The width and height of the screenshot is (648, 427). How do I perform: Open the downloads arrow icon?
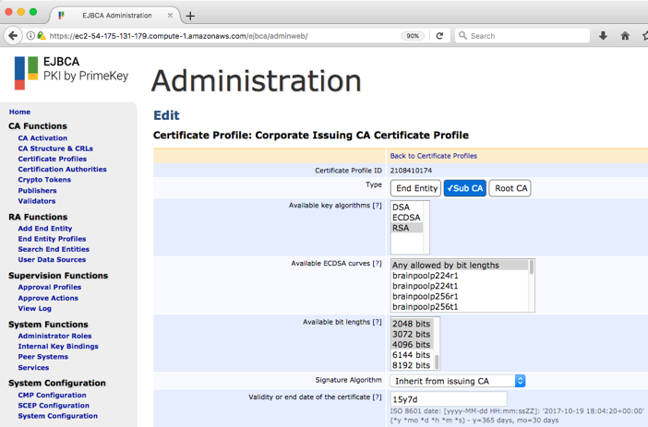603,36
